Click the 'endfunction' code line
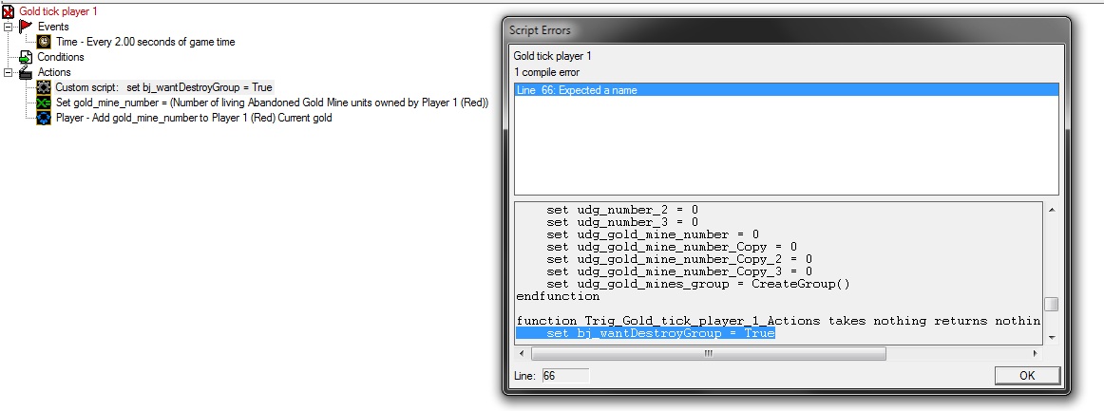 click(x=558, y=296)
